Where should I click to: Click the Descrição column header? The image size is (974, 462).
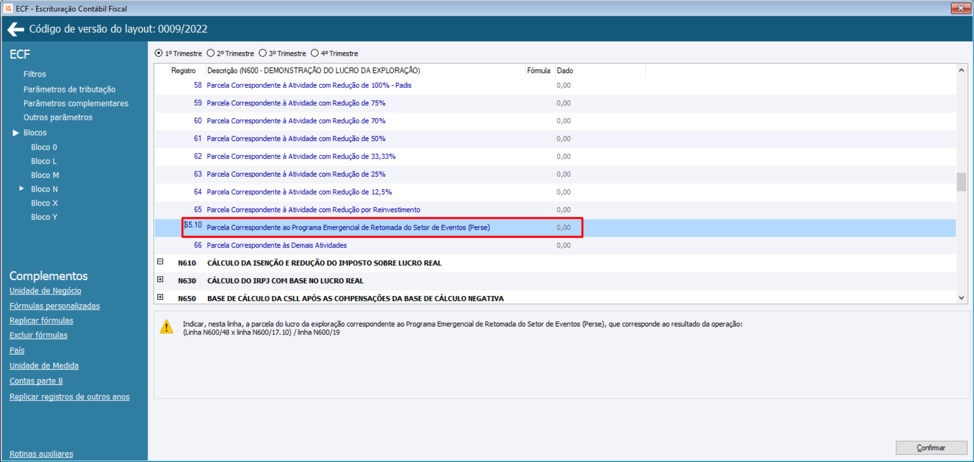click(314, 71)
